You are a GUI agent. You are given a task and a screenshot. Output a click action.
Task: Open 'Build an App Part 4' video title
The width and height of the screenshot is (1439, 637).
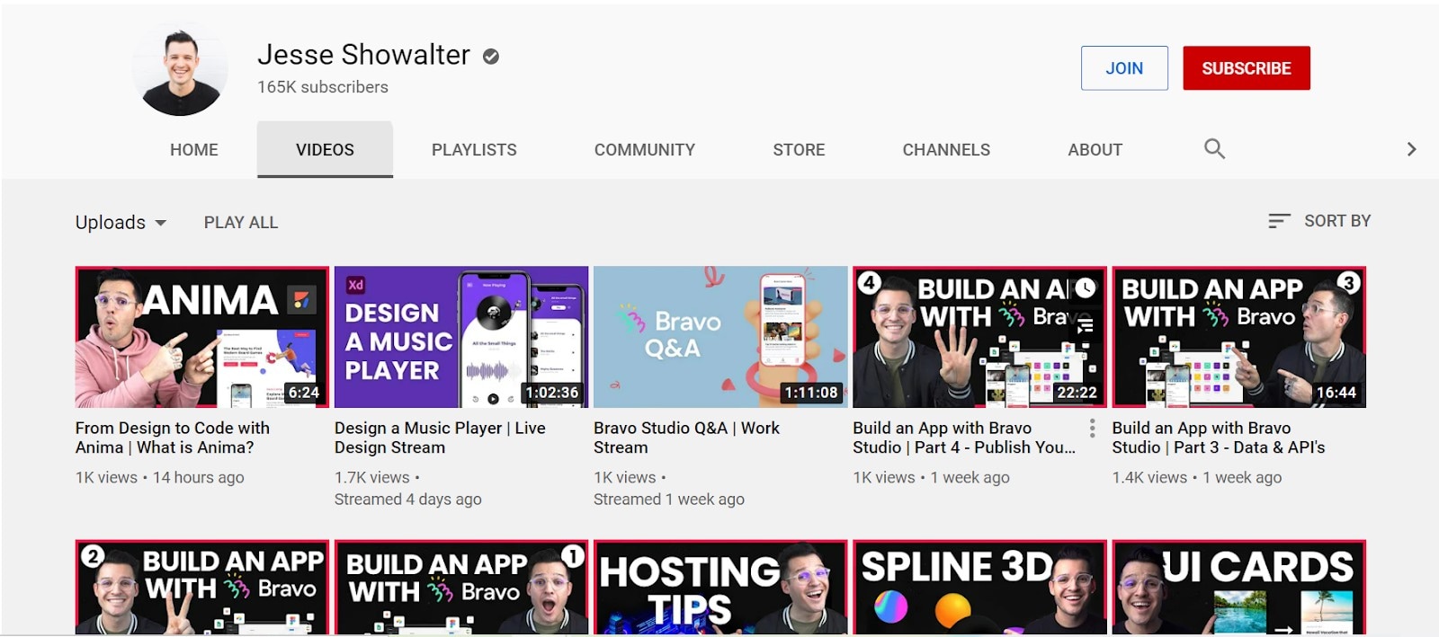[x=964, y=438]
